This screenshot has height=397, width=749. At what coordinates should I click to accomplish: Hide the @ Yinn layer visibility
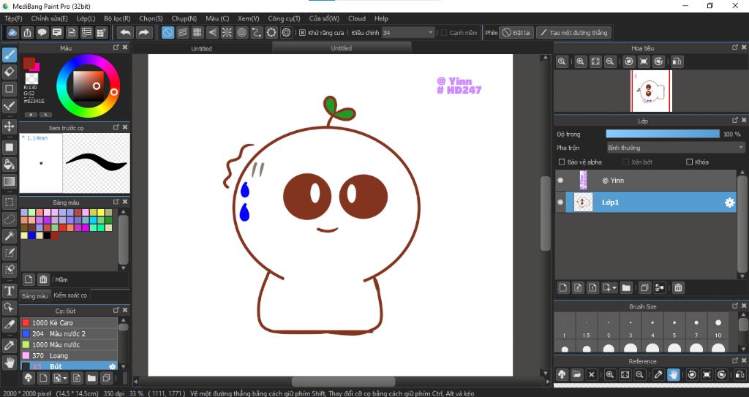point(560,180)
